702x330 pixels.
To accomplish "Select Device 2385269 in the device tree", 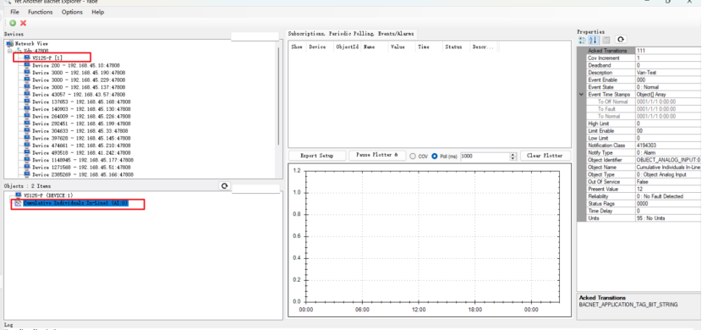I will tap(83, 174).
